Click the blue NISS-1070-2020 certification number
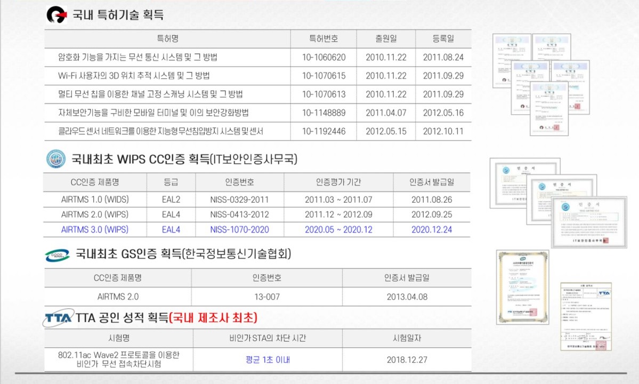This screenshot has width=639, height=384. [239, 230]
